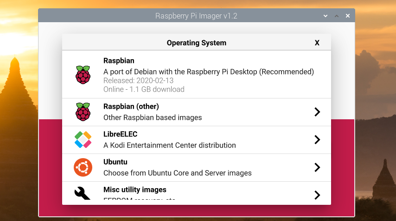Open the Raspbian (other) title entry
This screenshot has width=396, height=221.
(131, 106)
